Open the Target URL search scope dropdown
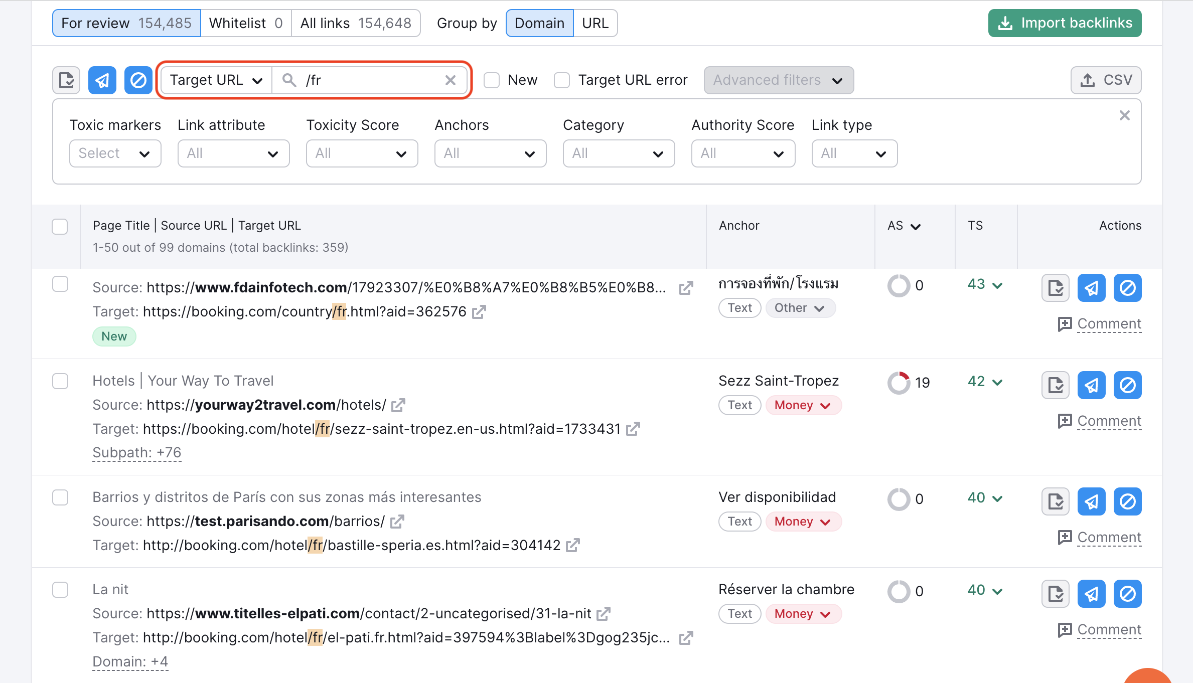Viewport: 1193px width, 683px height. coord(215,80)
